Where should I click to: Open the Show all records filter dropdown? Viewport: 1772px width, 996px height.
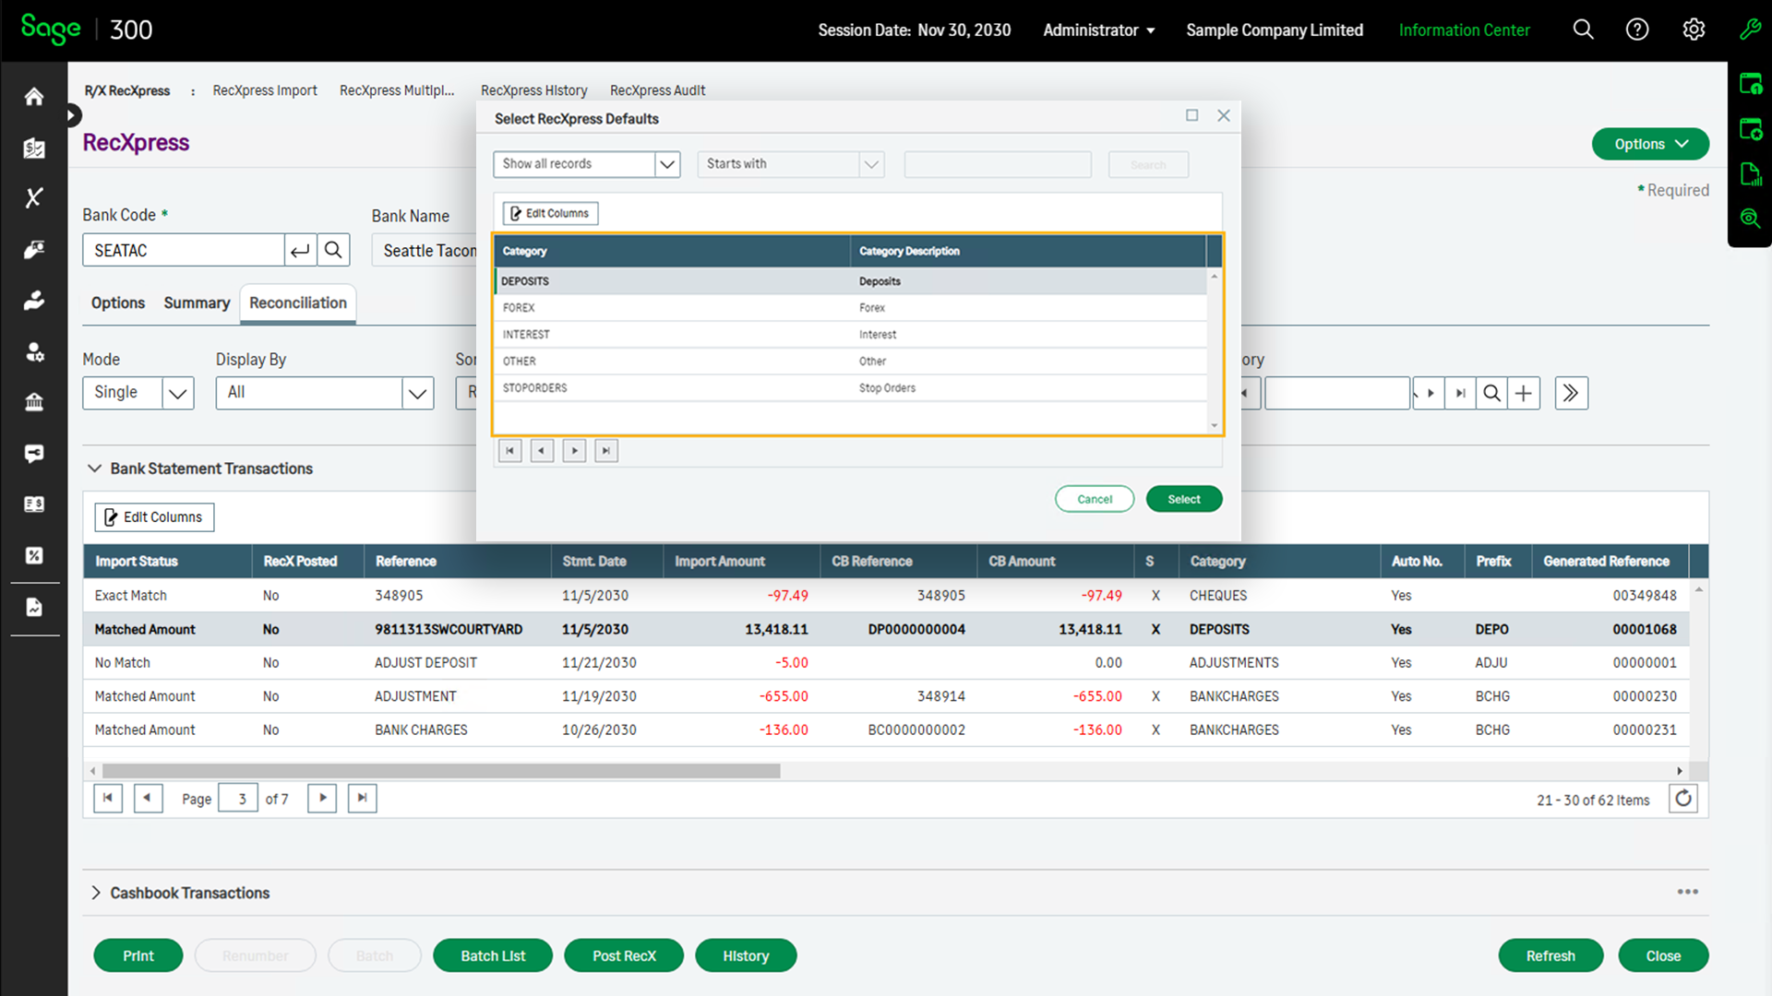coord(667,164)
